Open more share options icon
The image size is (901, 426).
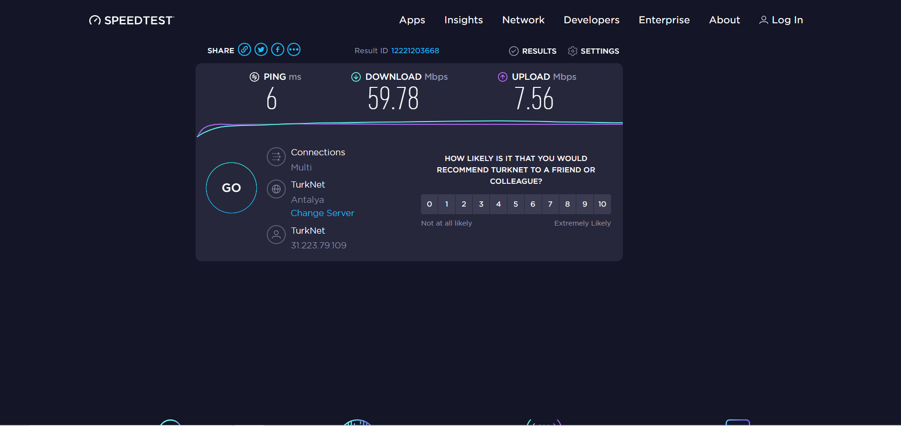(294, 49)
